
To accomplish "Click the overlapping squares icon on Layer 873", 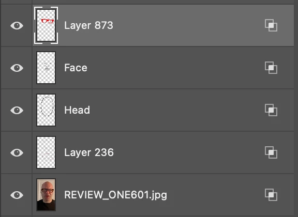I will [x=271, y=25].
